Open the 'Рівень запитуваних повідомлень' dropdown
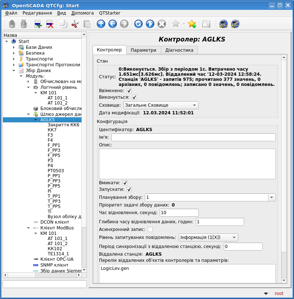 [x=208, y=237]
